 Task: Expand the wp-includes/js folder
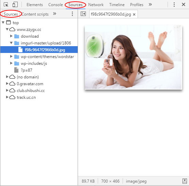[11, 63]
